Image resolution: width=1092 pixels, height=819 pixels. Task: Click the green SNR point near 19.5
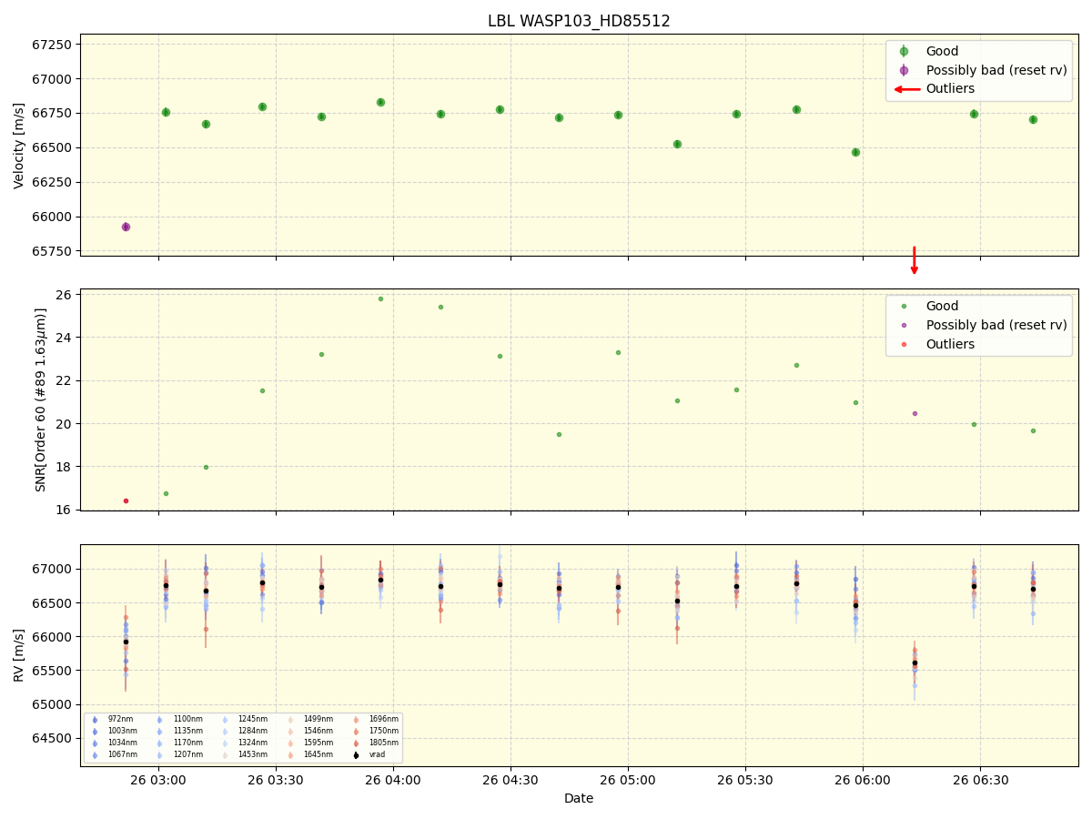(559, 434)
